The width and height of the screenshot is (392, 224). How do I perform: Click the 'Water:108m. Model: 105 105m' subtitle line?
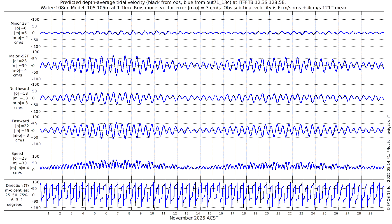pyautogui.click(x=195, y=8)
